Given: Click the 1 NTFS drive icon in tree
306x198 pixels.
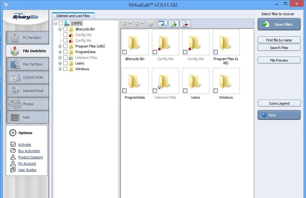Looking at the screenshot, I should pos(67,23).
